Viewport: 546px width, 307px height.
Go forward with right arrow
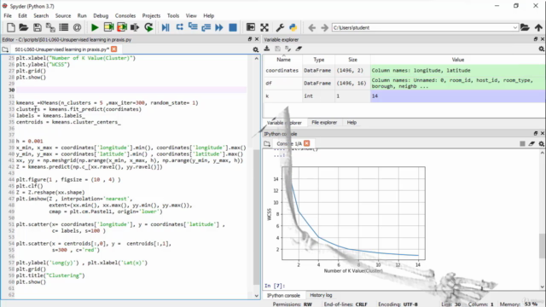tap(324, 27)
